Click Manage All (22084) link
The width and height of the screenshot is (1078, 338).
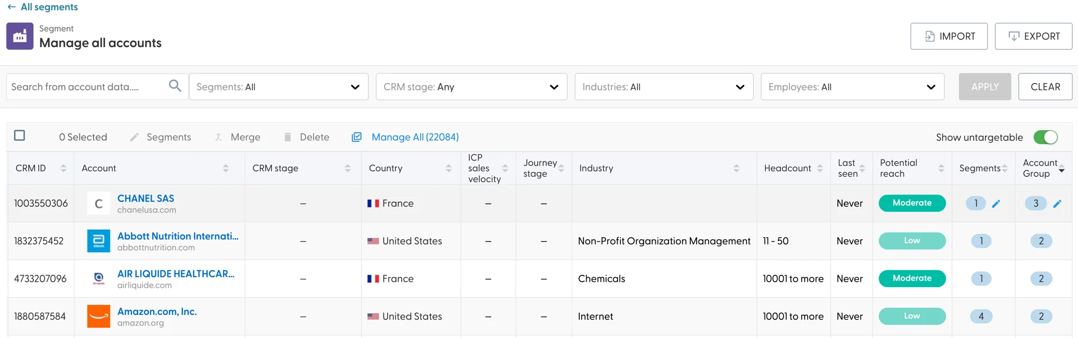tap(415, 137)
